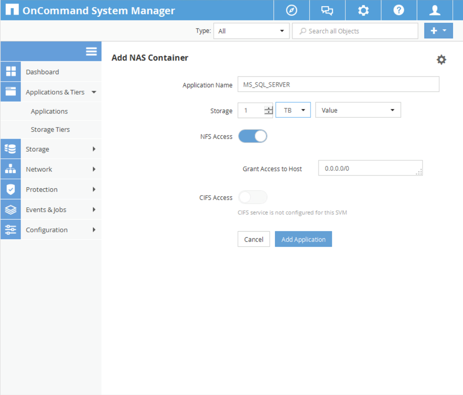
Task: Click the Add Application button
Action: (303, 239)
